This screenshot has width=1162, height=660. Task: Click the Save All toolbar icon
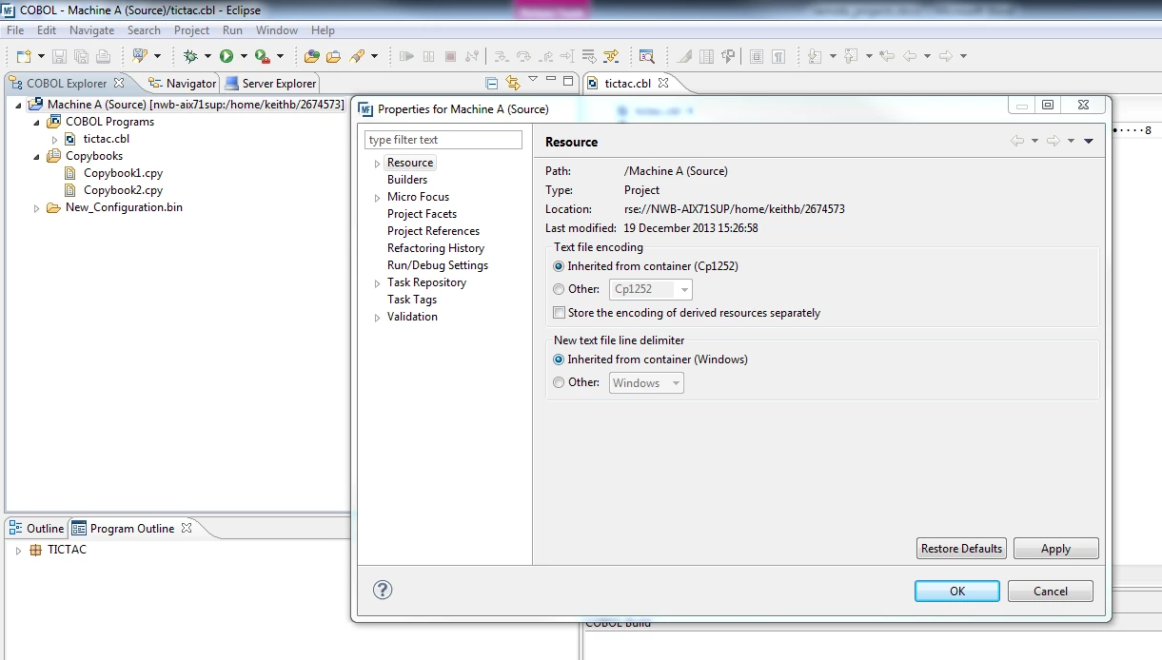[x=81, y=56]
